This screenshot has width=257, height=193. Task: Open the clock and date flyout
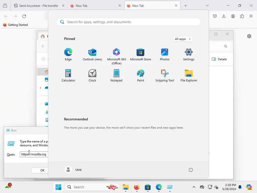[x=229, y=187]
